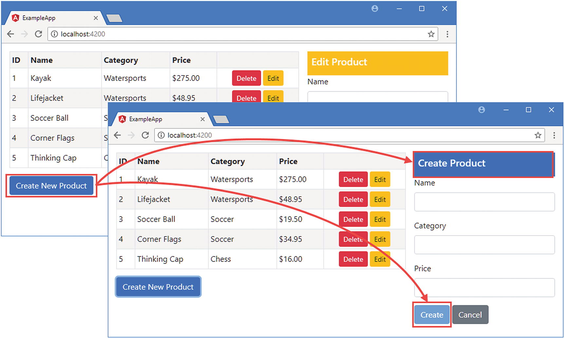This screenshot has height=339, width=565.
Task: Edit the Kayak product in the front window
Action: [x=380, y=179]
